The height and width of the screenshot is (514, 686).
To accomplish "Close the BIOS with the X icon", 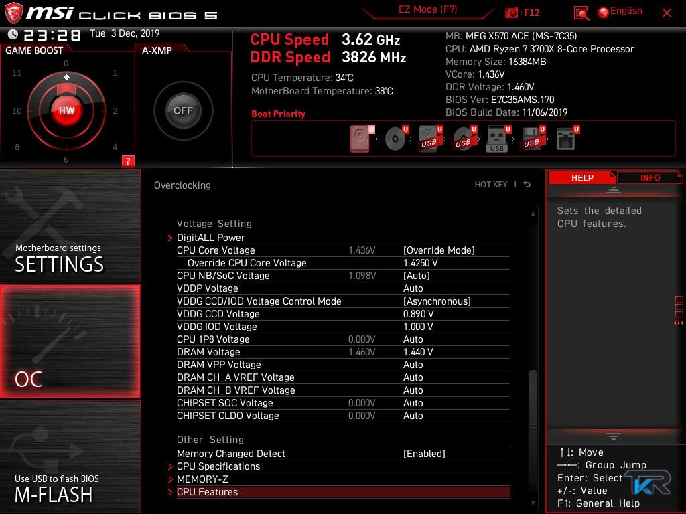I will tap(667, 13).
